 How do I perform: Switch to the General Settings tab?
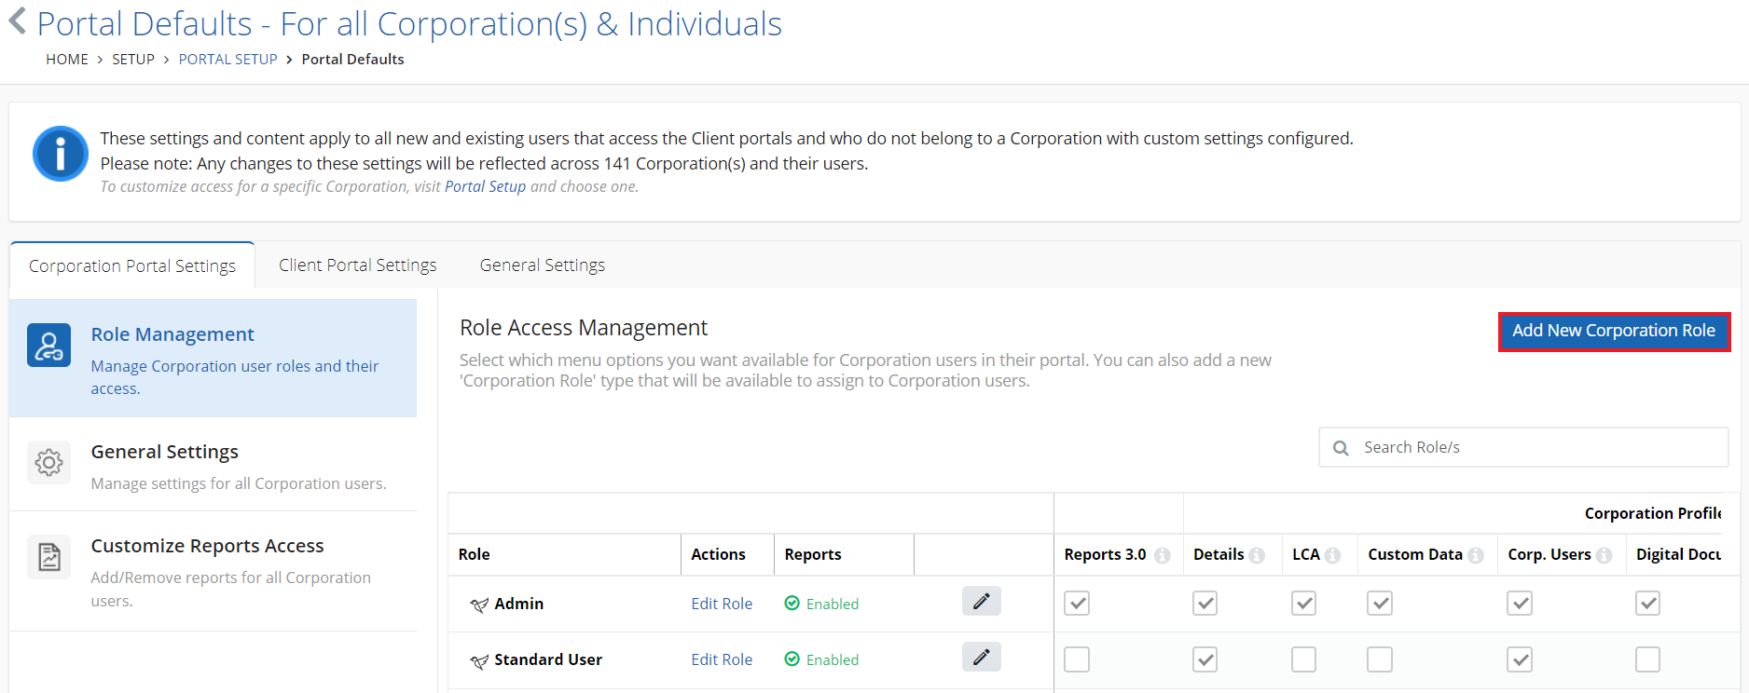[x=543, y=265]
